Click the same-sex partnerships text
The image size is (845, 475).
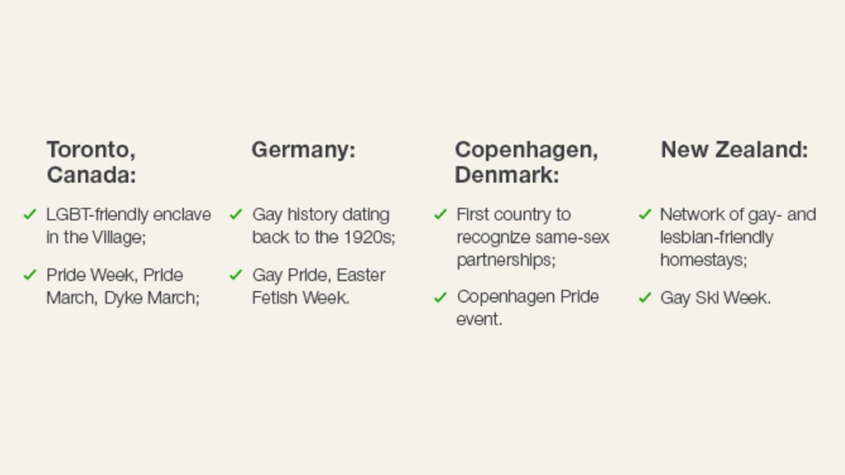[533, 237]
